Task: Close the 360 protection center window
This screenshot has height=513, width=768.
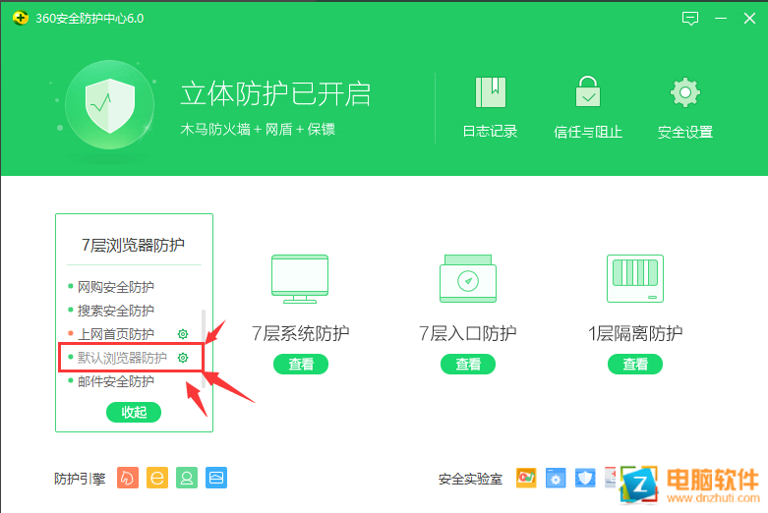Action: (749, 19)
